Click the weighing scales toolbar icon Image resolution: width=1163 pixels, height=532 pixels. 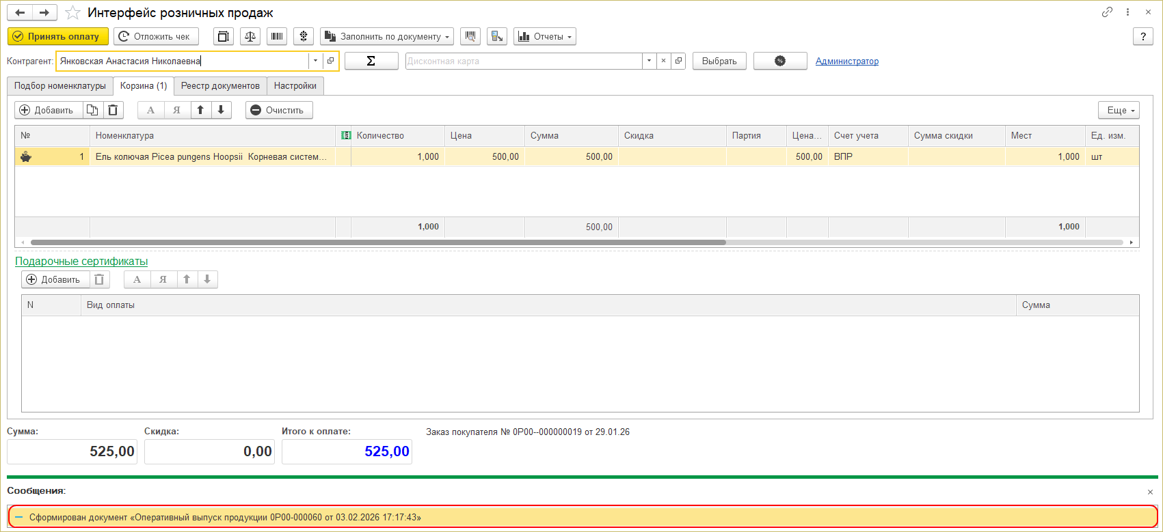pyautogui.click(x=250, y=36)
